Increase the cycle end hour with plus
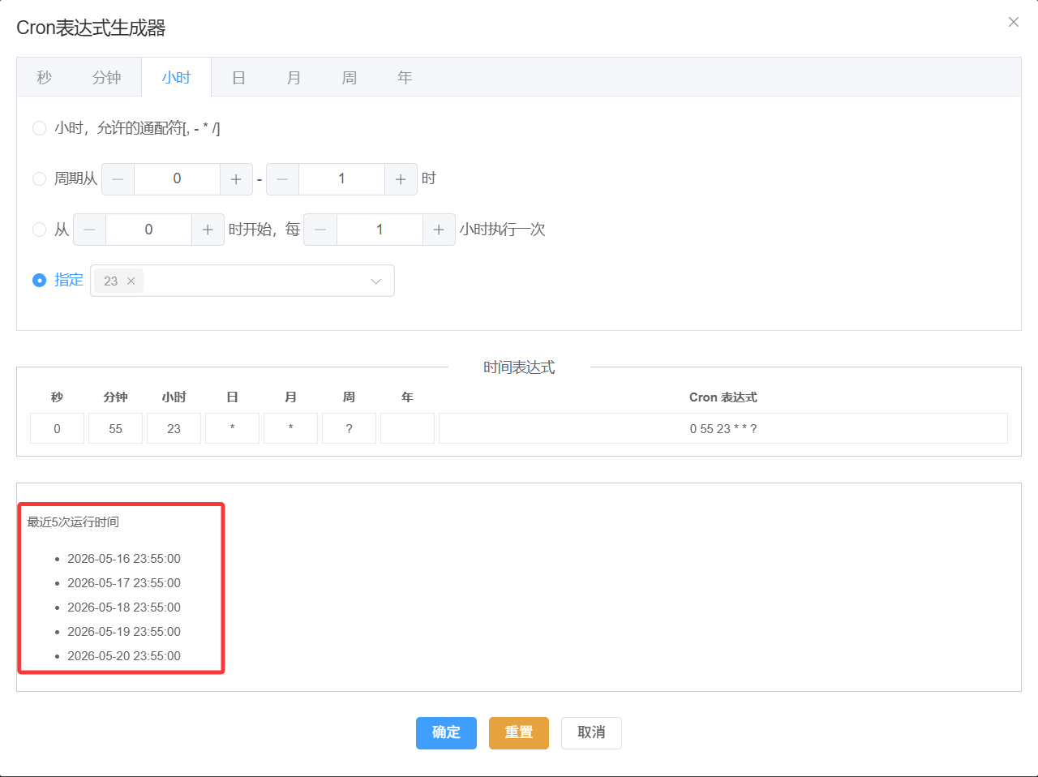Screen dimensions: 1038x777 click(401, 179)
